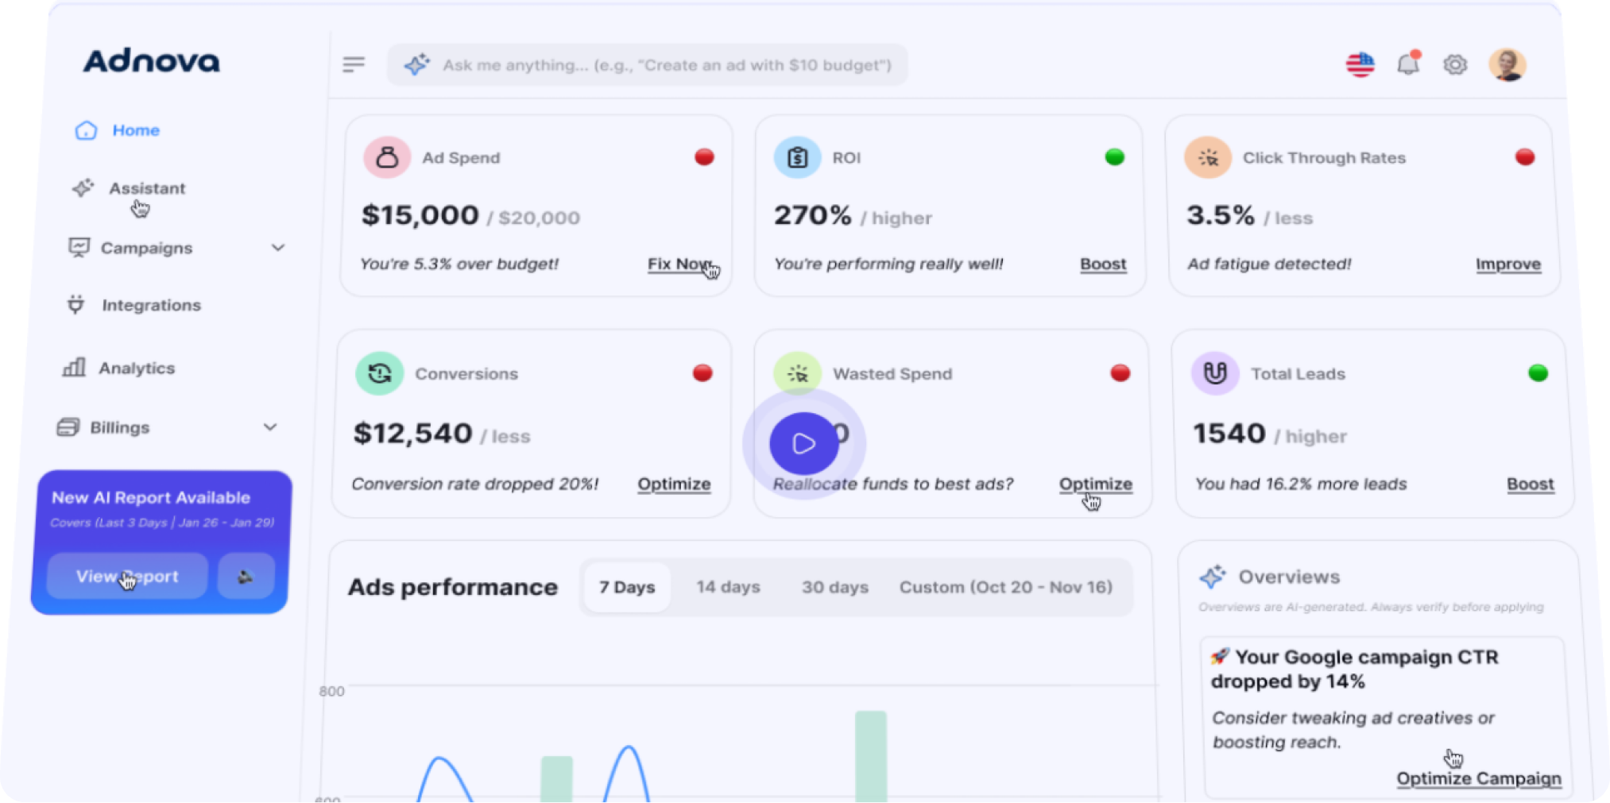Click the Integrations plug icon
Viewport: 1610px width, 803px height.
(75, 305)
